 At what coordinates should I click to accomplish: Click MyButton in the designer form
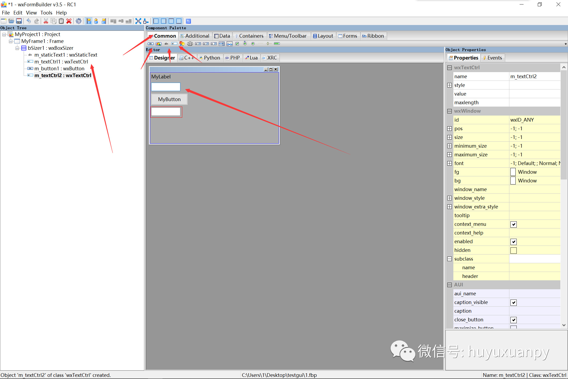tap(169, 99)
